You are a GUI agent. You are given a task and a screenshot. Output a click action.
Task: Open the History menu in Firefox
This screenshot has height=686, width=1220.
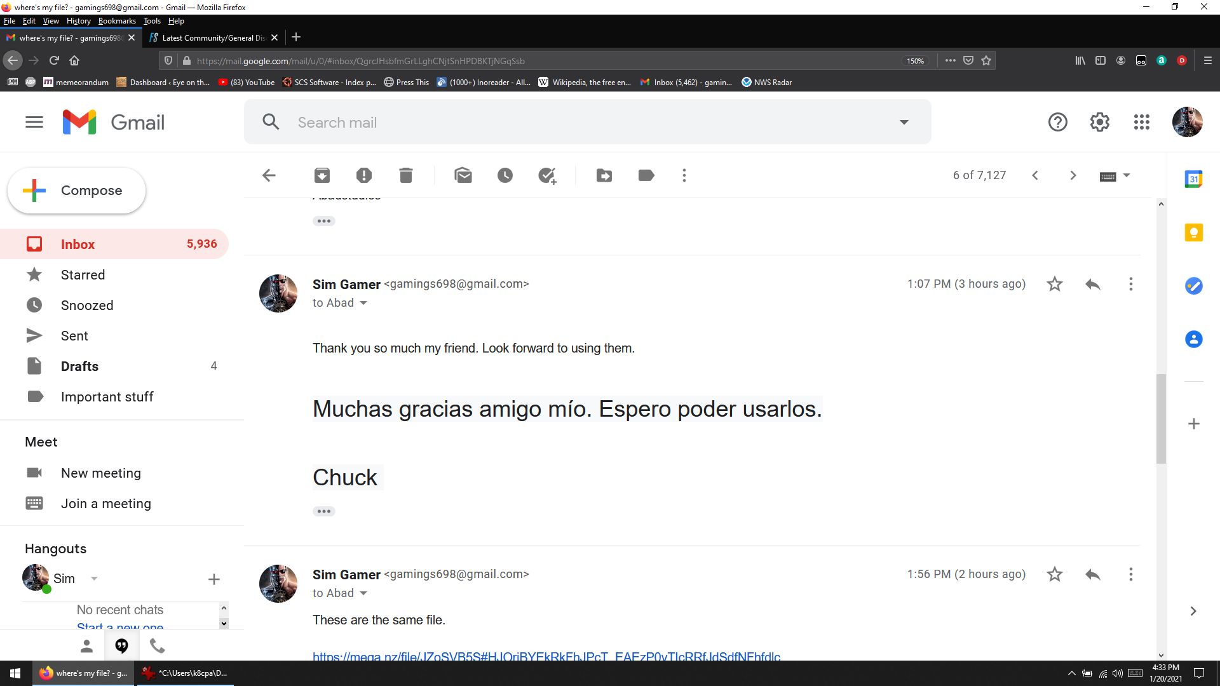[x=78, y=21]
